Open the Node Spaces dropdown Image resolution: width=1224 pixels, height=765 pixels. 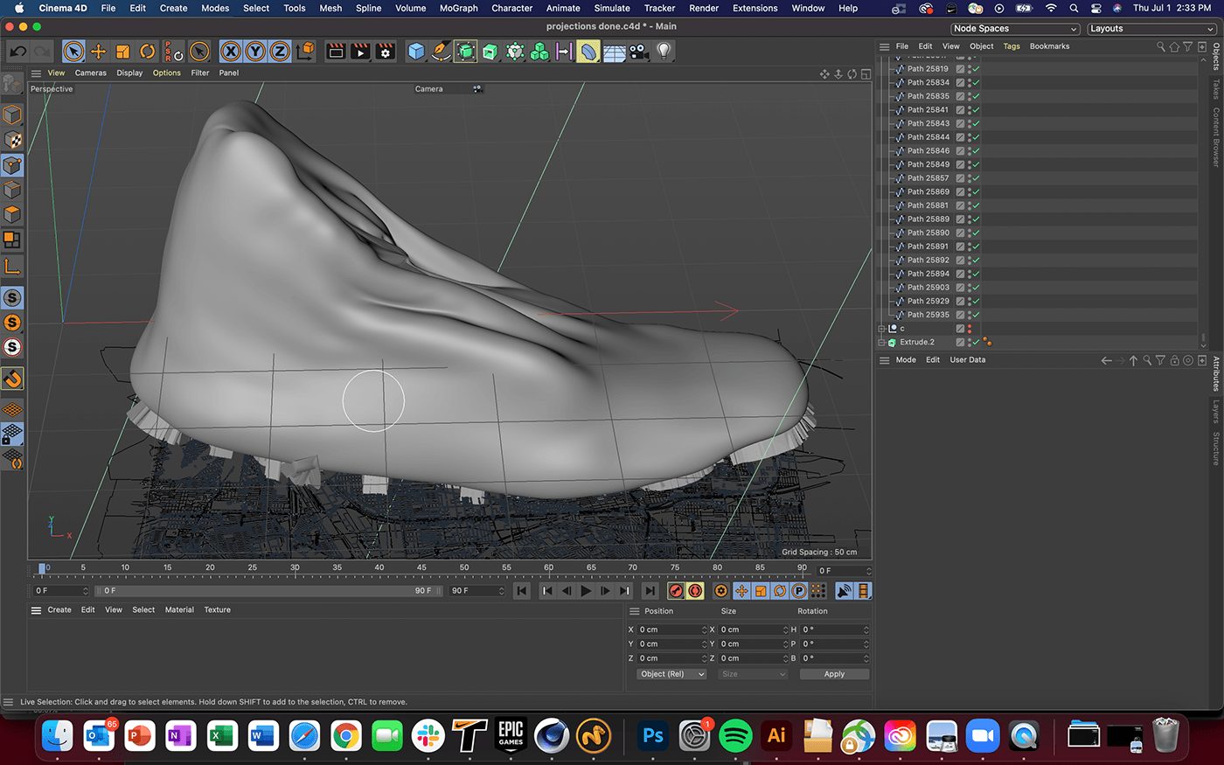pos(1015,29)
